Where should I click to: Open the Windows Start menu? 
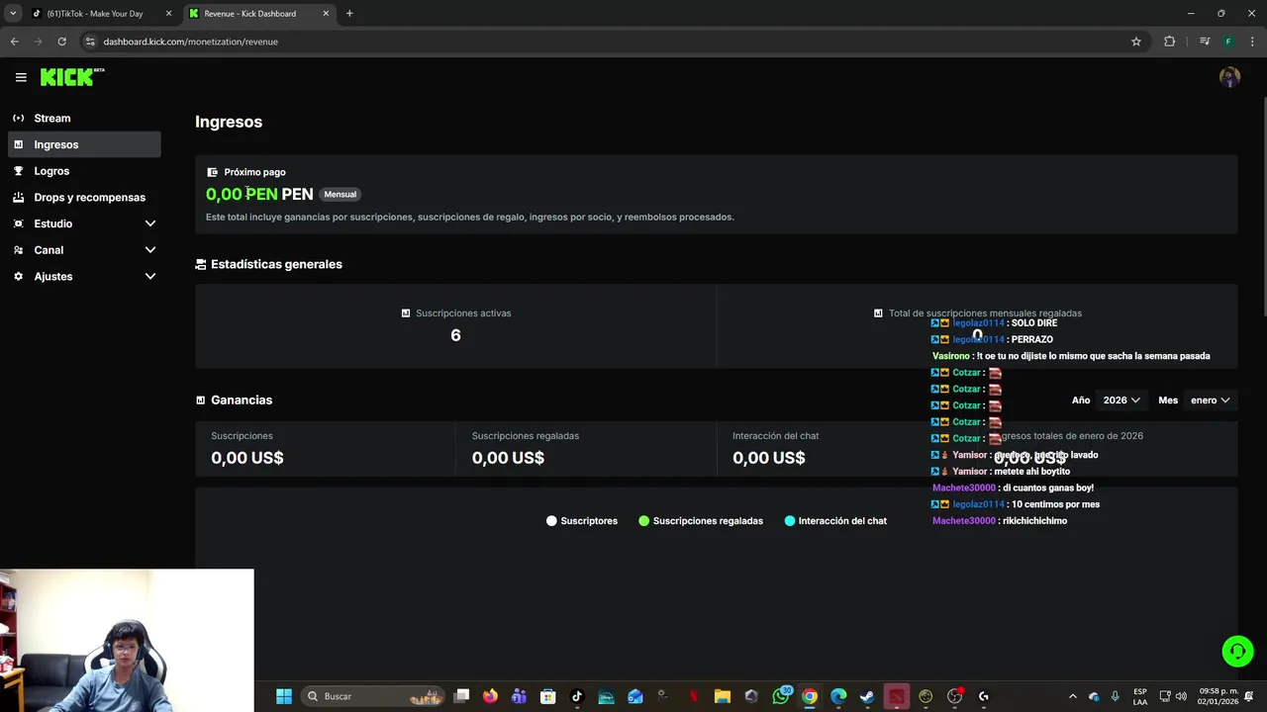(284, 696)
